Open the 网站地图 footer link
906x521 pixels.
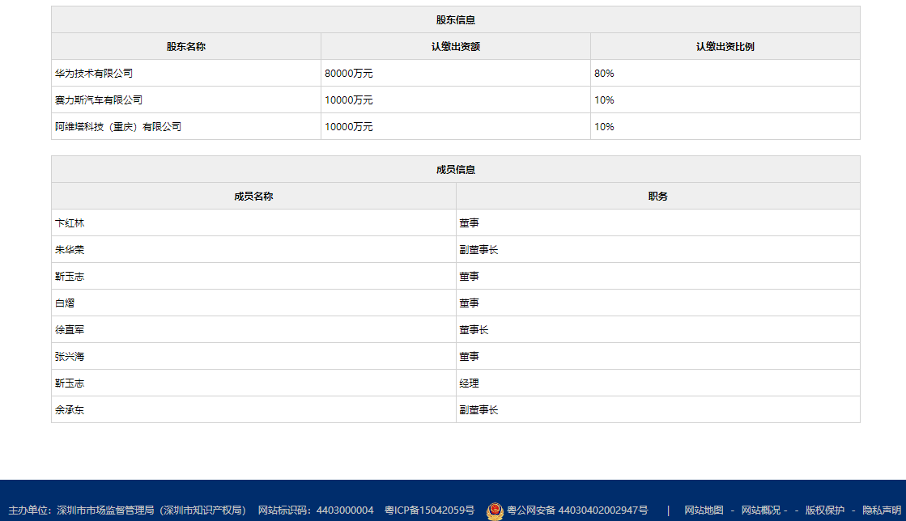coord(704,510)
